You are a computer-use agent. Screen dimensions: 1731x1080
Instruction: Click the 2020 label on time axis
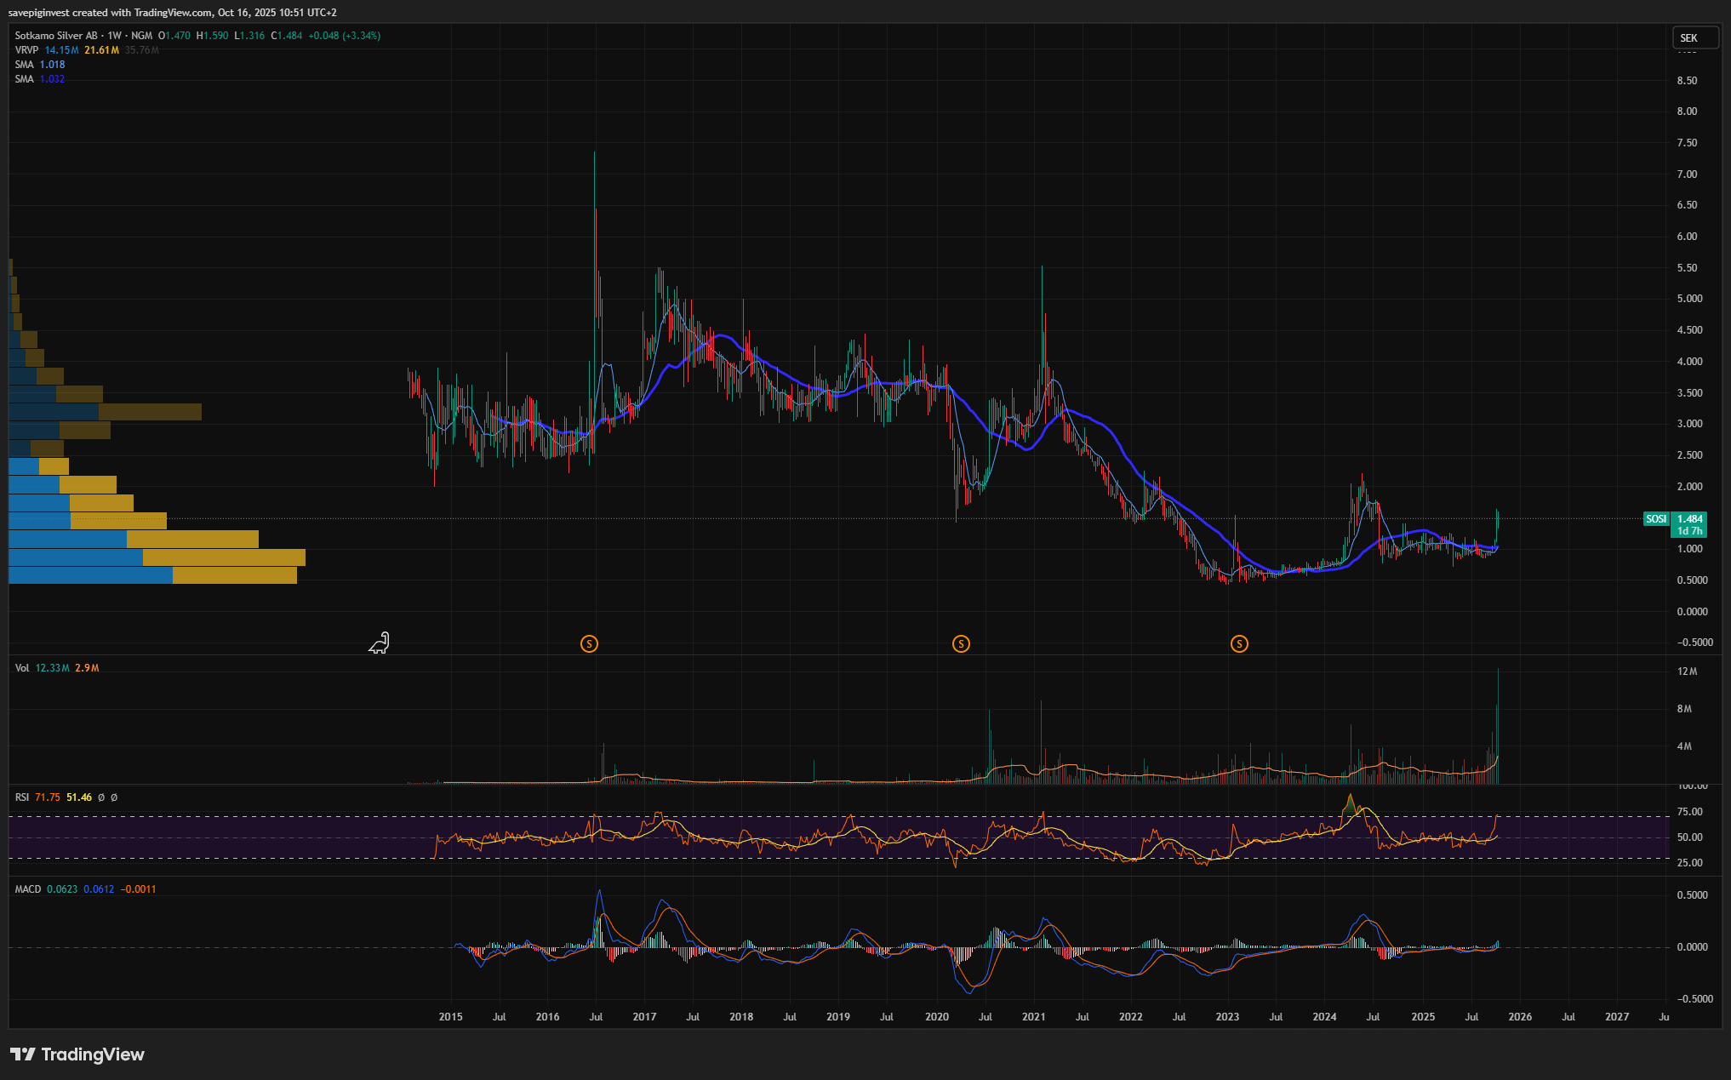point(937,1017)
